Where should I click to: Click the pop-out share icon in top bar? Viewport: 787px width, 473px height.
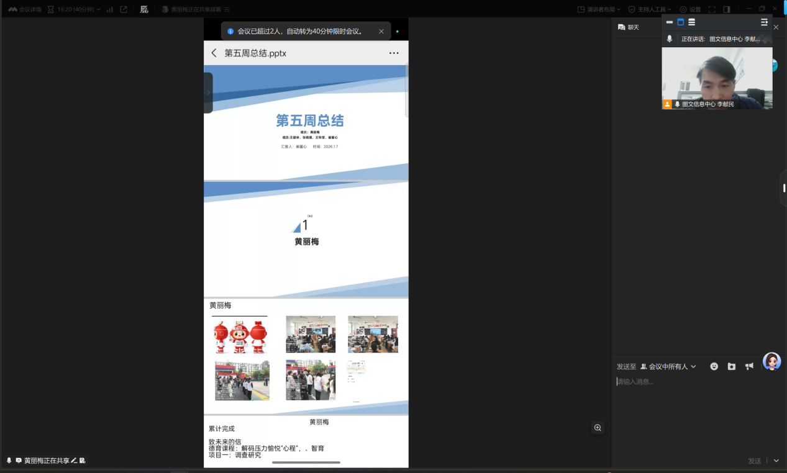124,9
